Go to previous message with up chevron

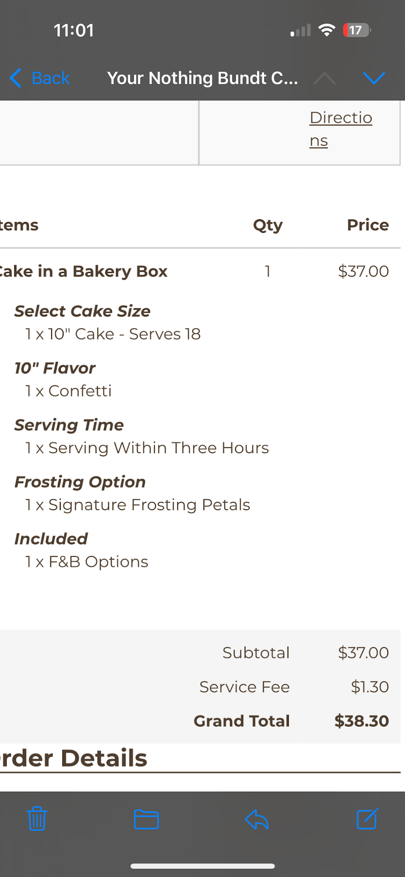click(x=325, y=79)
